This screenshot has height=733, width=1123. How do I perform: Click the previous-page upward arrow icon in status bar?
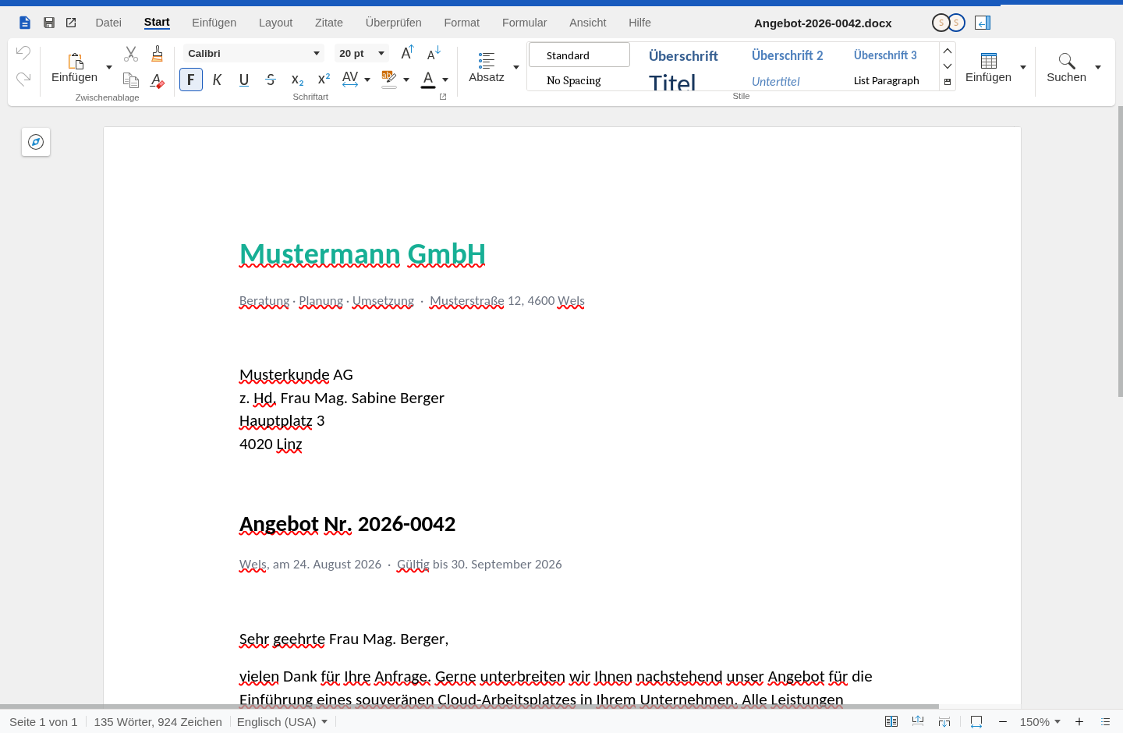tap(918, 722)
